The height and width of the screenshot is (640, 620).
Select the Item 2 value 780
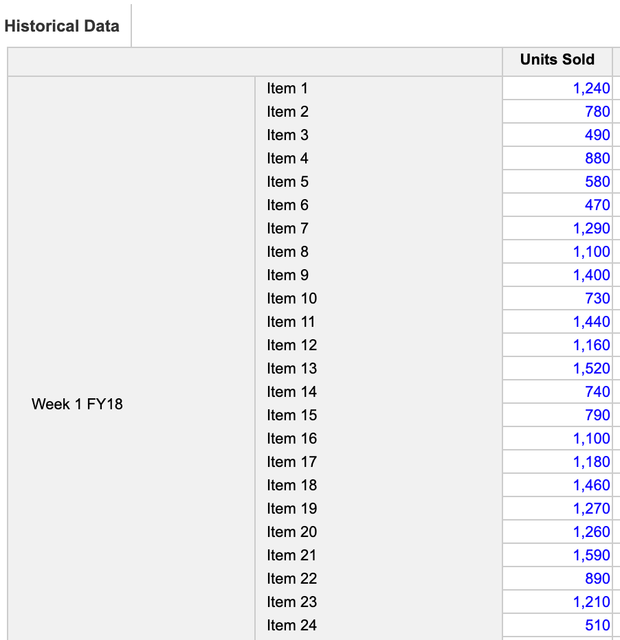[557, 111]
